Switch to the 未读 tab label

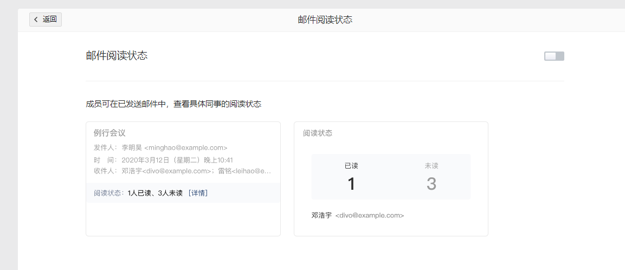point(431,166)
